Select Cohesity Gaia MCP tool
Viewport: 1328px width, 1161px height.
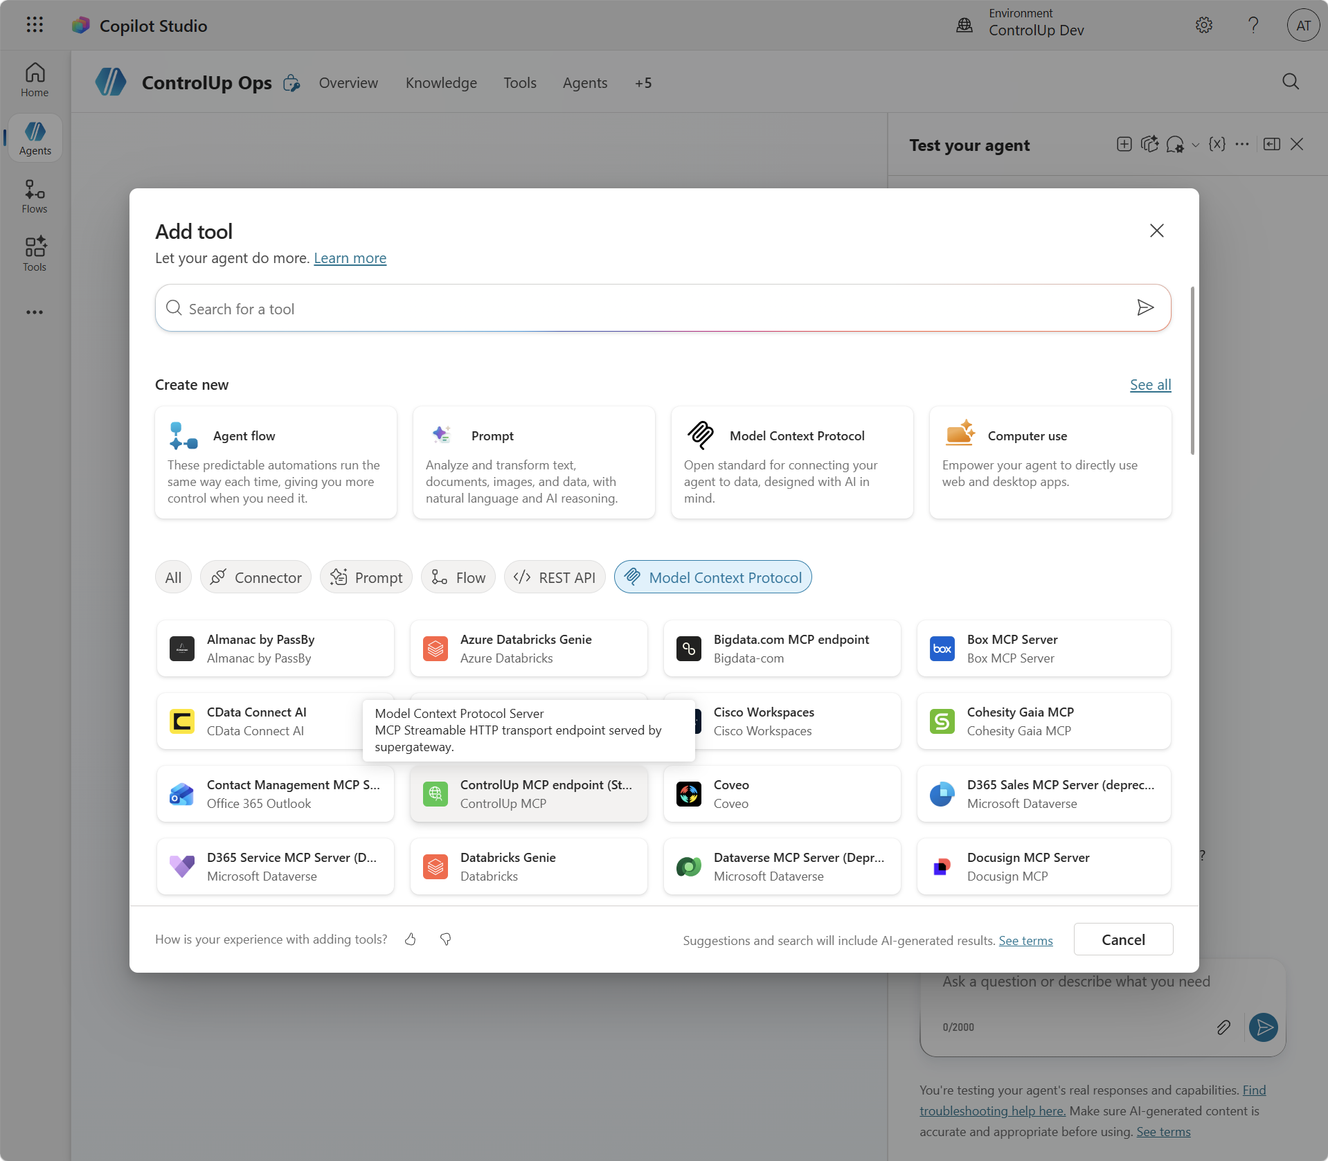coord(1044,721)
